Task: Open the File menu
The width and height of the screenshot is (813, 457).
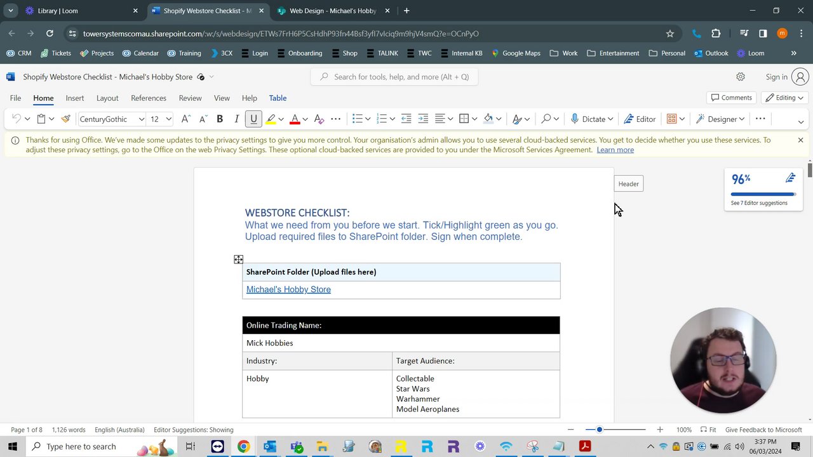Action: tap(15, 98)
